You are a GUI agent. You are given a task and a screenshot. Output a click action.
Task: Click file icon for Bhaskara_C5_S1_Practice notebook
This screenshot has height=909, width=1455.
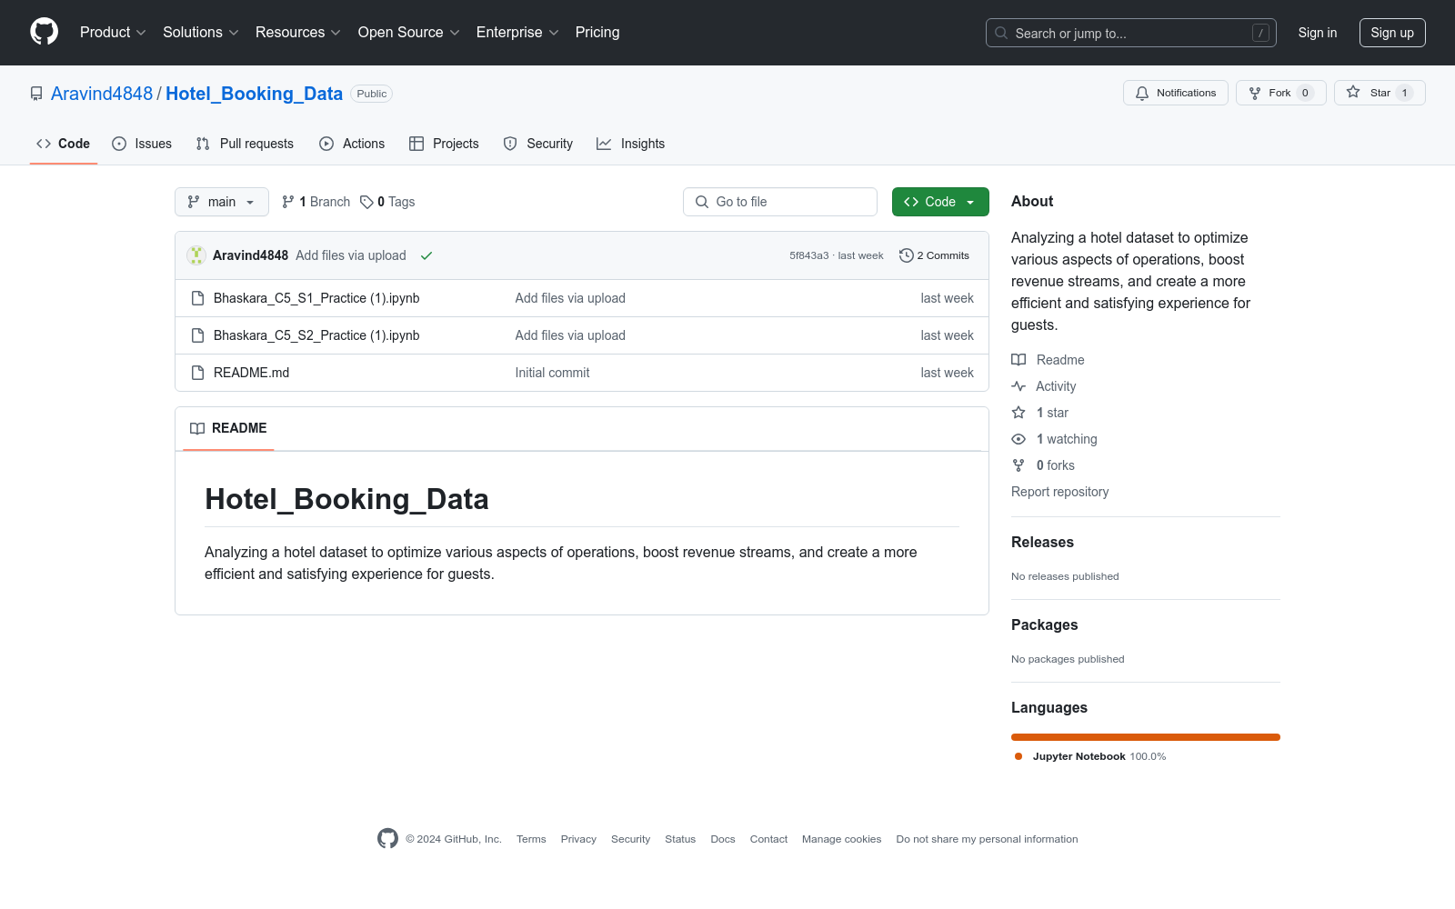[197, 298]
